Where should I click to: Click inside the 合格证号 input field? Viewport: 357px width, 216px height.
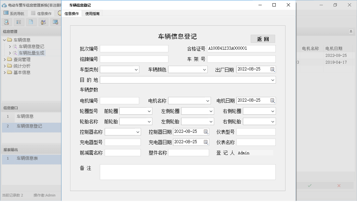tap(241, 48)
